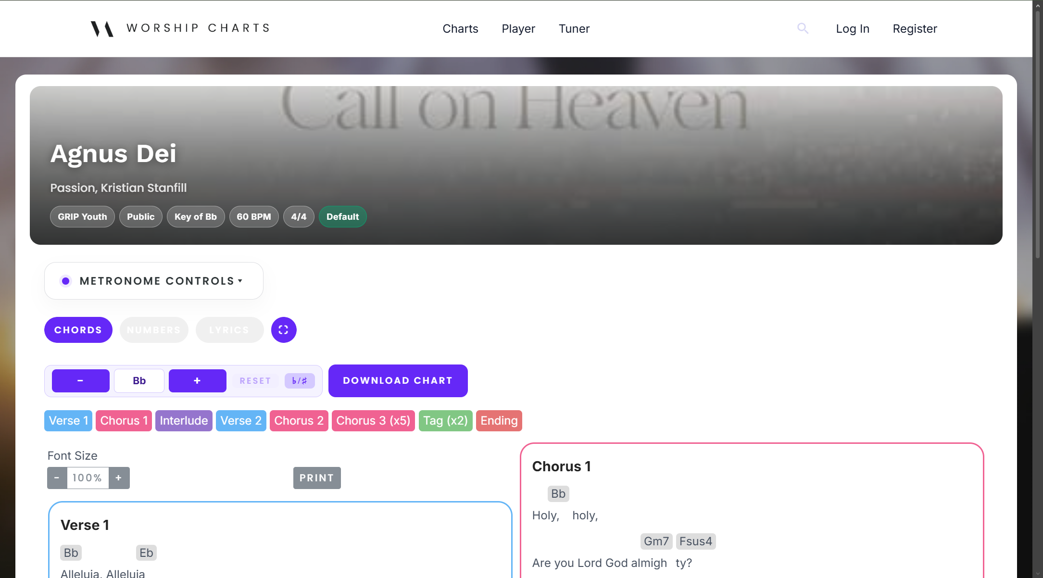This screenshot has width=1043, height=578.
Task: Open the search magnifier icon
Action: click(803, 28)
